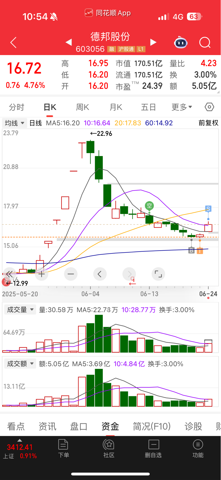Image resolution: width=221 pixels, height=480 pixels.
Task: Tap the orange T marker
Action: tap(200, 251)
